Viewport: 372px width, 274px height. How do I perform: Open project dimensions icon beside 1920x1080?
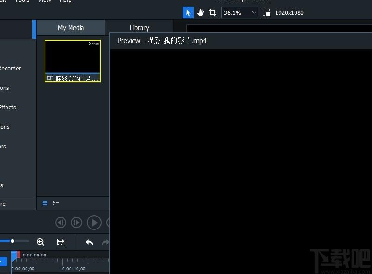coord(266,13)
